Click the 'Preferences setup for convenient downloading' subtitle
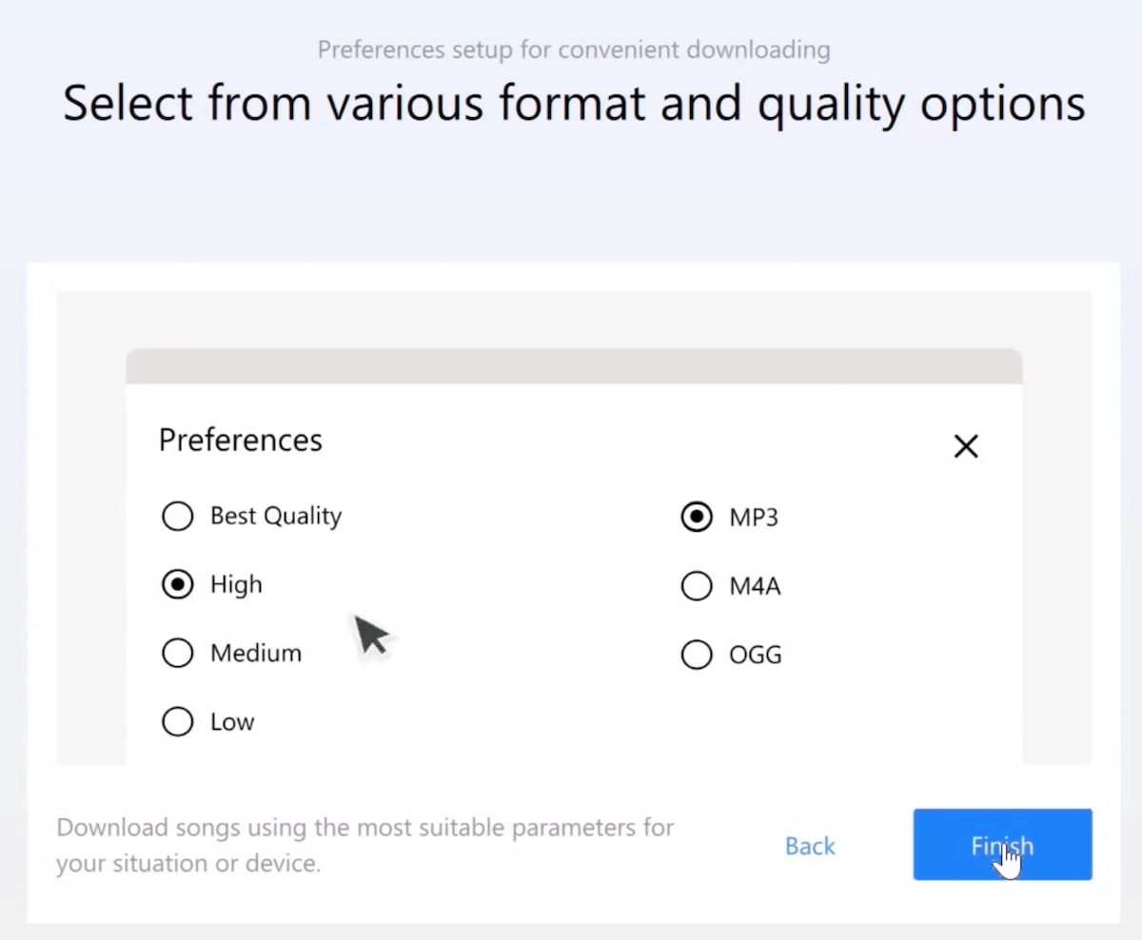 click(x=574, y=49)
